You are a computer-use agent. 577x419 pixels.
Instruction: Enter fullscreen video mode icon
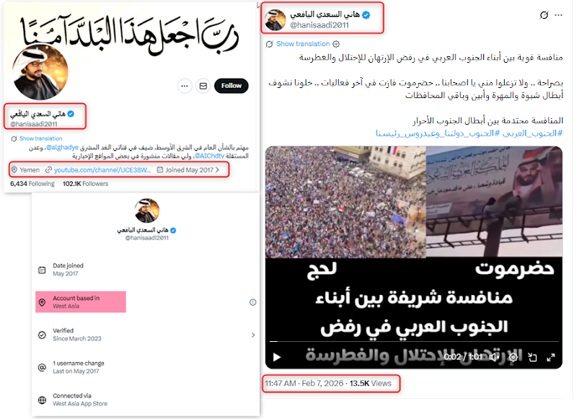[550, 357]
